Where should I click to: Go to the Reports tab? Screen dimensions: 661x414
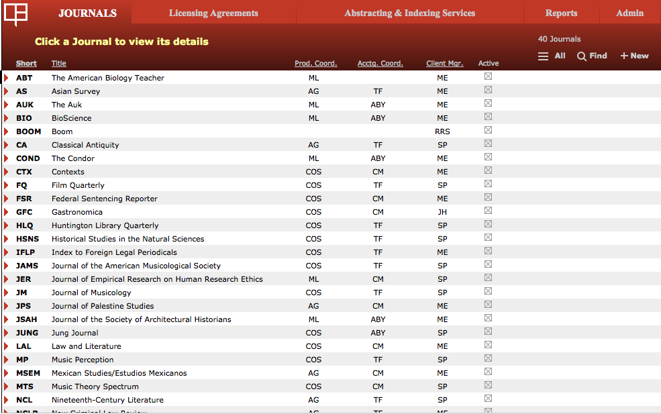(561, 13)
